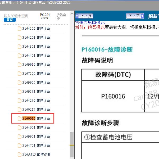Click the blue 查询 search button
This screenshot has width=159, height=159.
(x=10, y=20)
